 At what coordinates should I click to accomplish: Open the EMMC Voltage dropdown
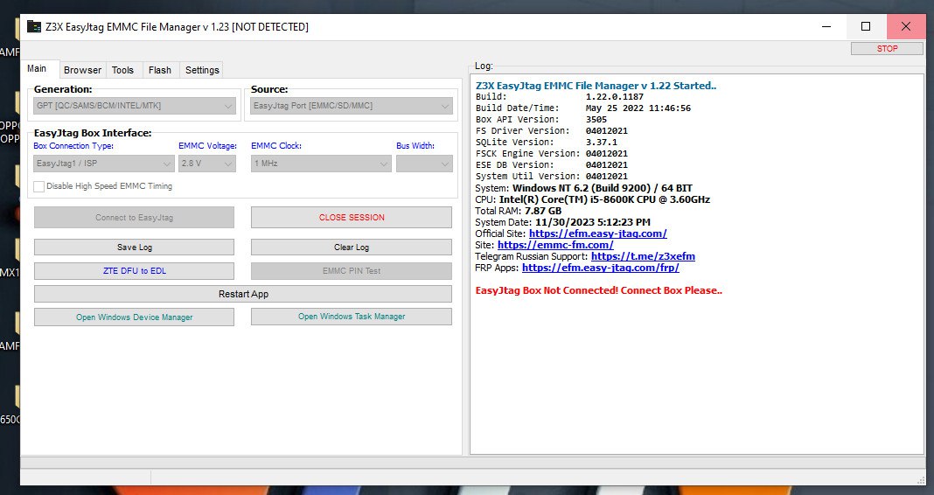(x=206, y=164)
